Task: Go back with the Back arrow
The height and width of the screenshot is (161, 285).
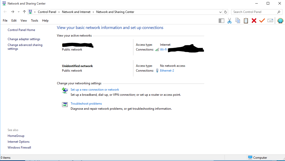Action: tap(5, 12)
